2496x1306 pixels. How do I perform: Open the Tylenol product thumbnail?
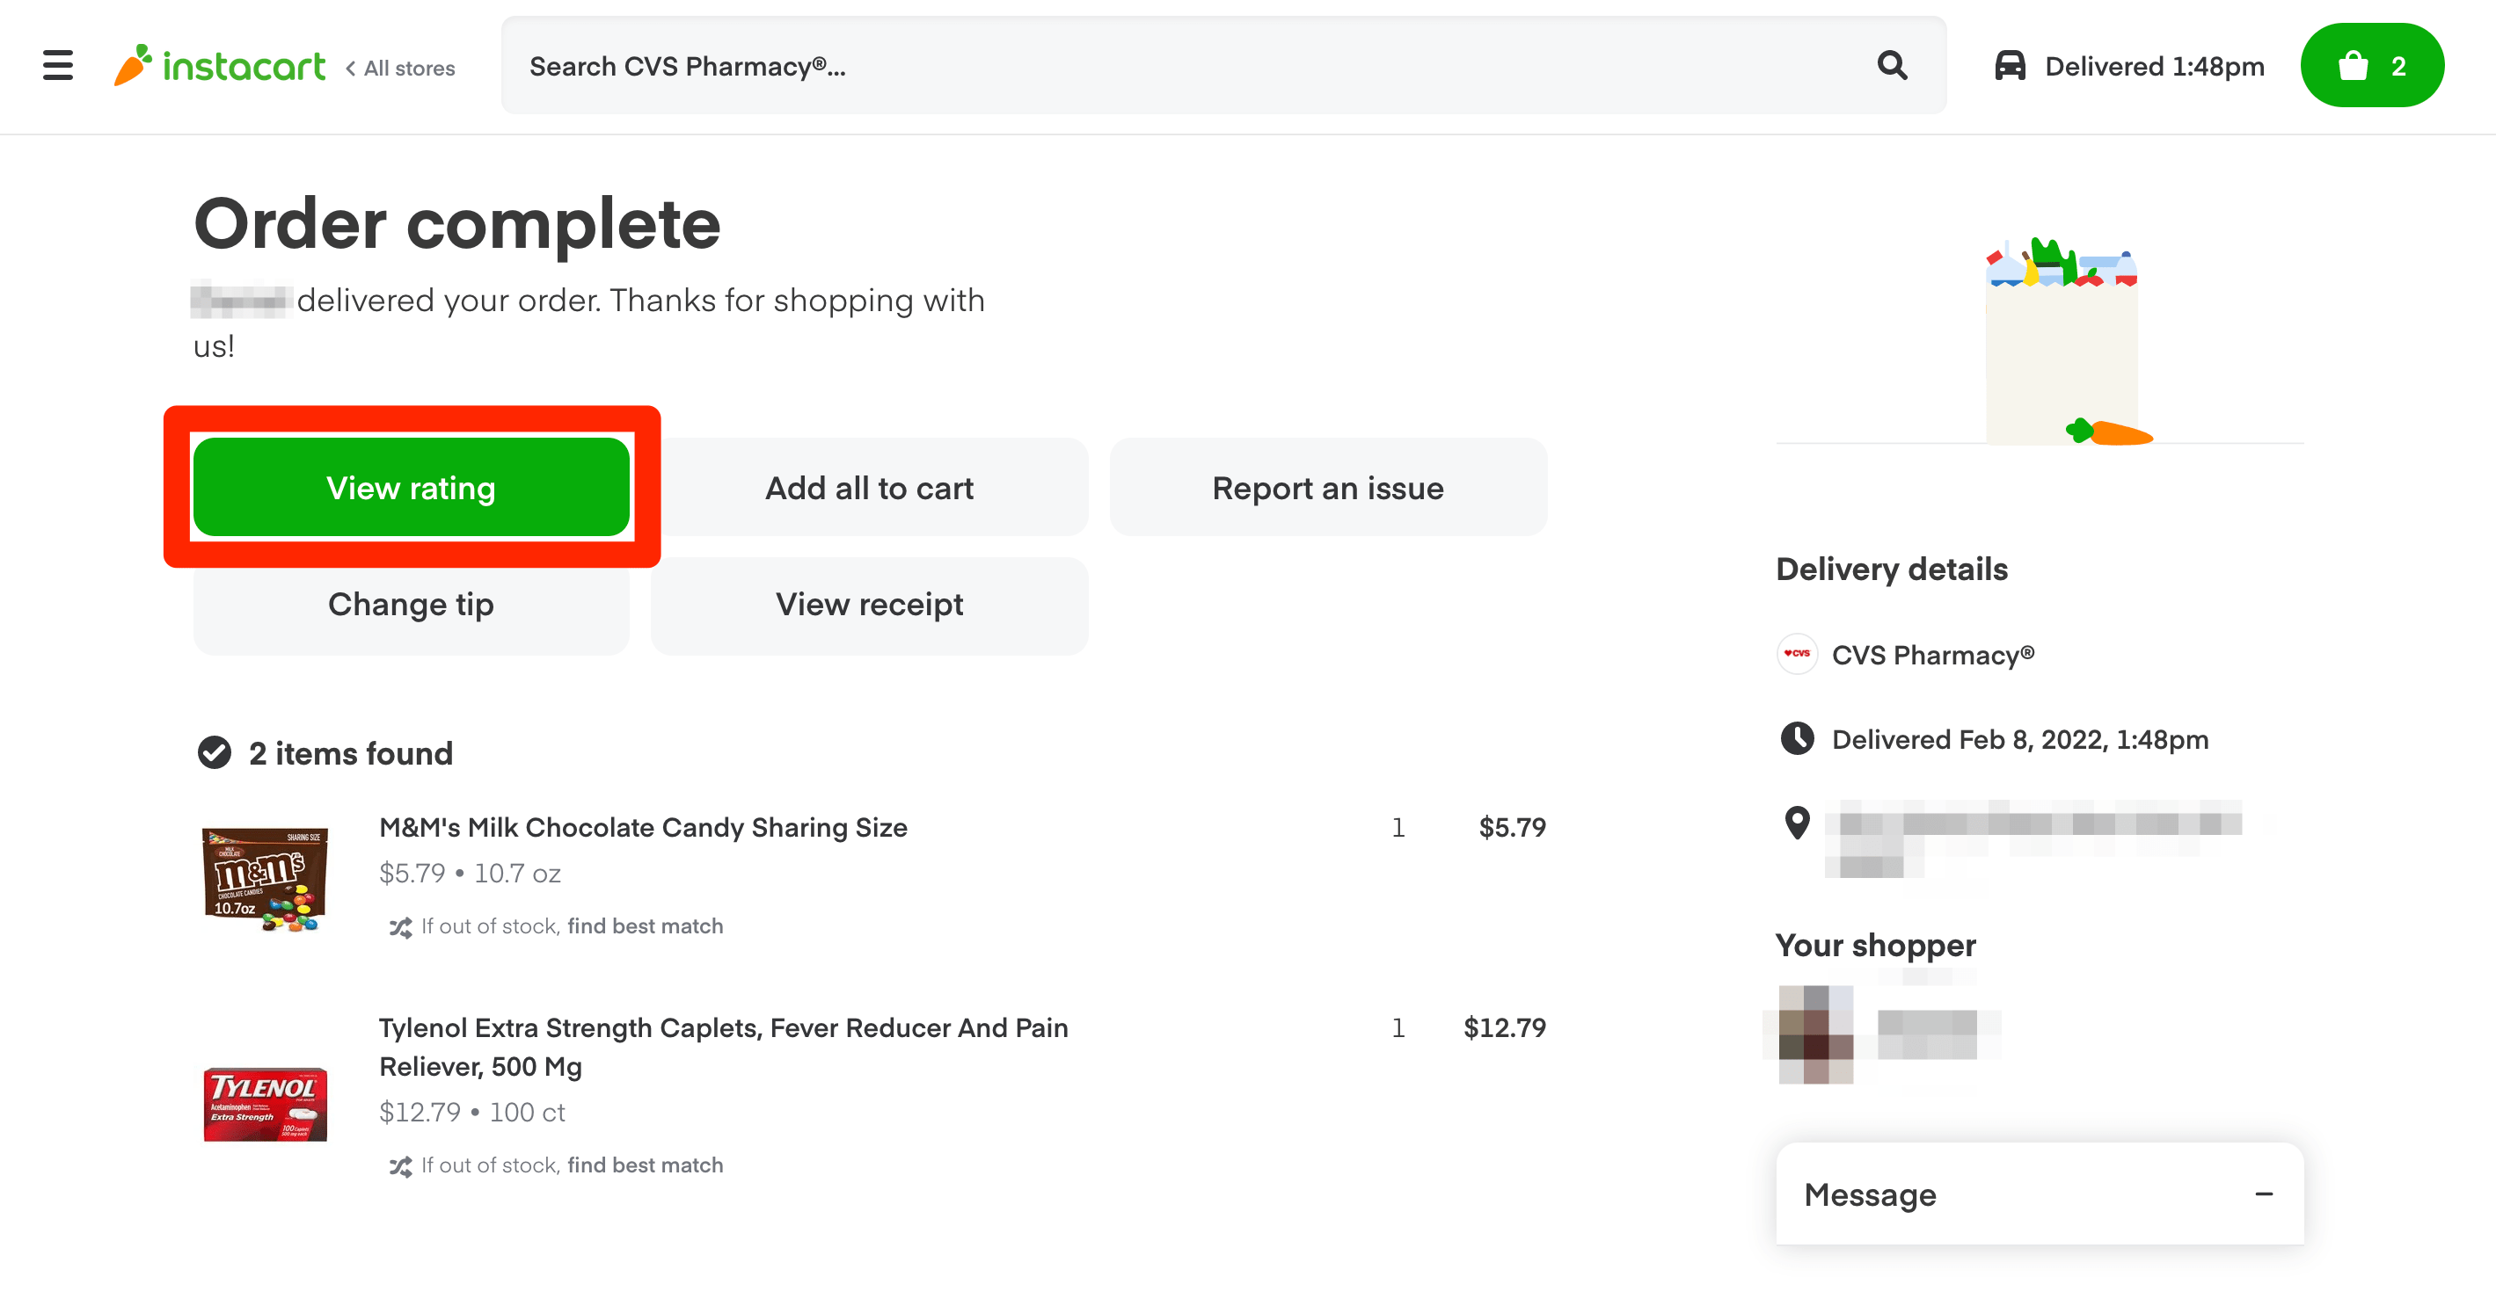tap(265, 1103)
